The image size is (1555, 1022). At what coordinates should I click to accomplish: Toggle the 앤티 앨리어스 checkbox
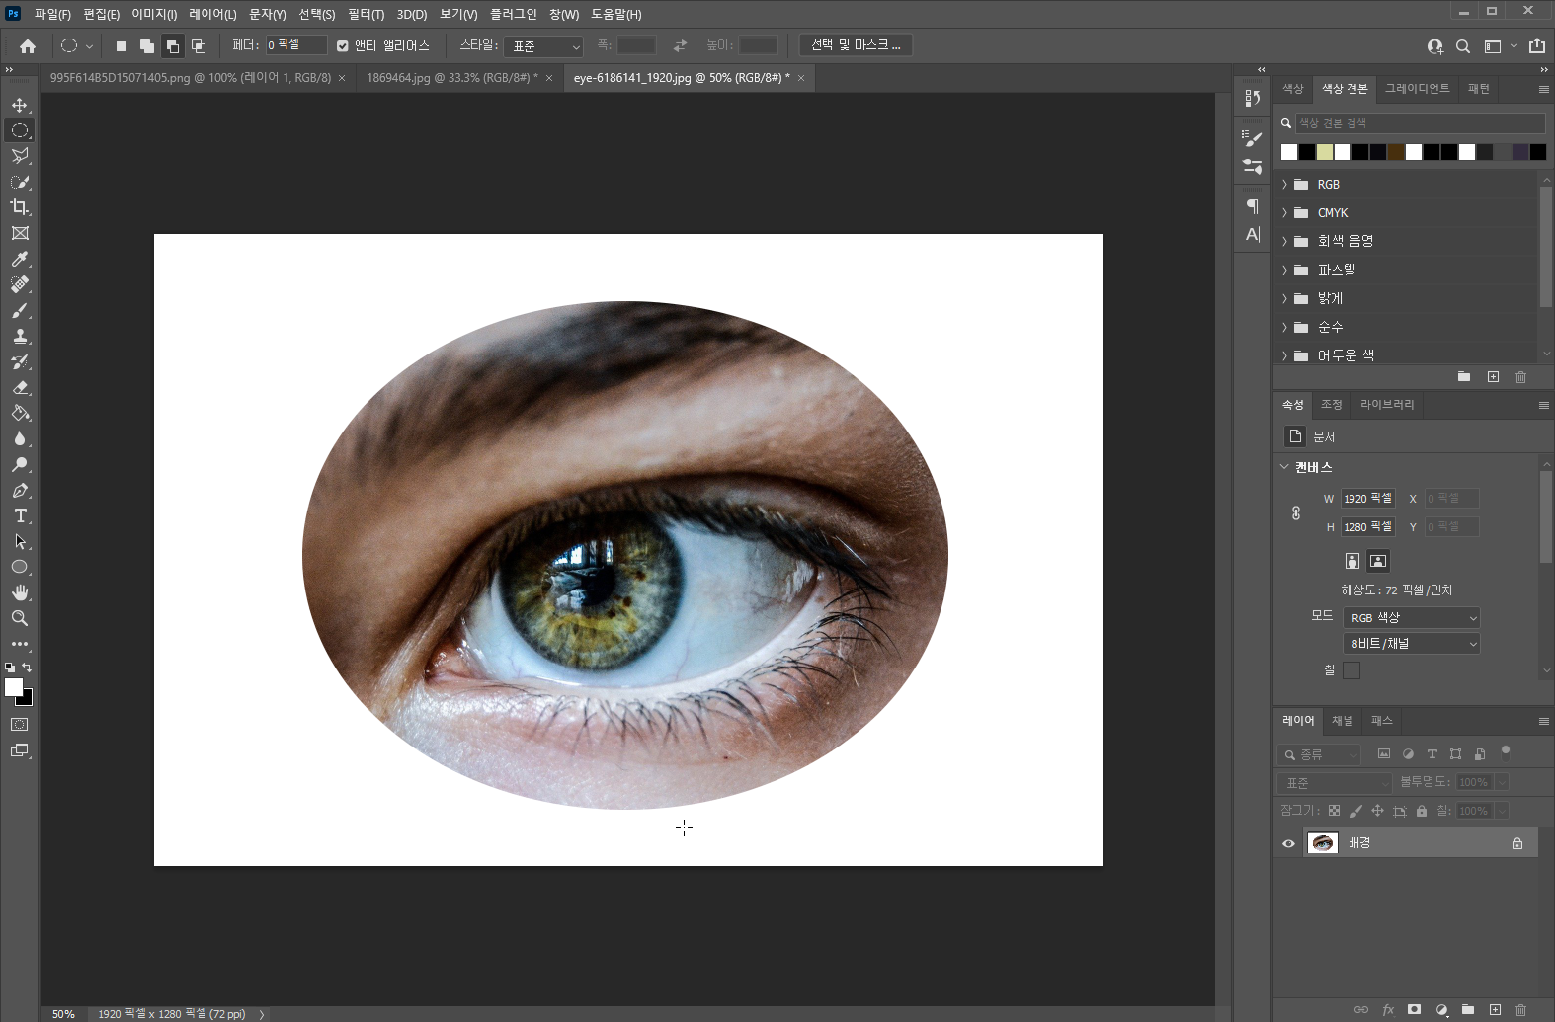[x=343, y=46]
